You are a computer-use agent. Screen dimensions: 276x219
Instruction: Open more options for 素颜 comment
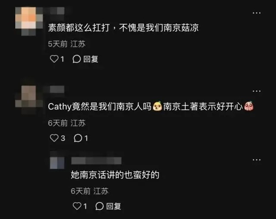point(257,13)
